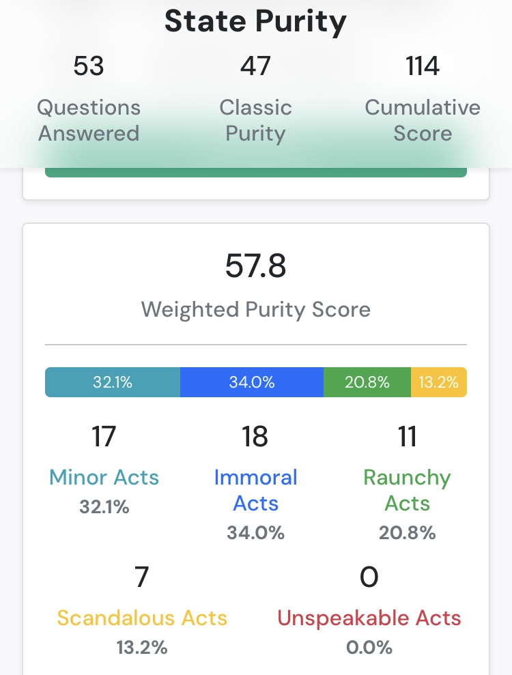
Task: Click the 17 Minor Acts count
Action: coord(104,436)
